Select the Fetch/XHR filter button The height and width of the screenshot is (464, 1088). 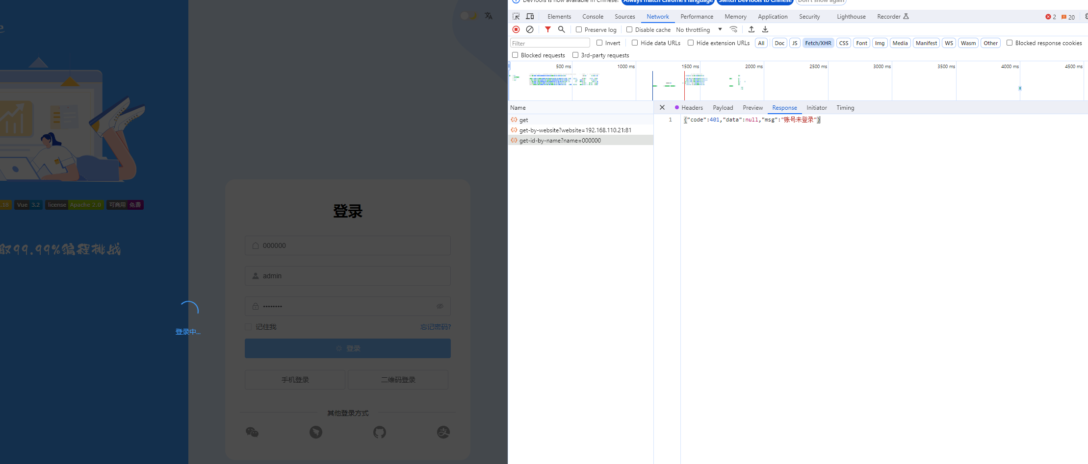818,43
